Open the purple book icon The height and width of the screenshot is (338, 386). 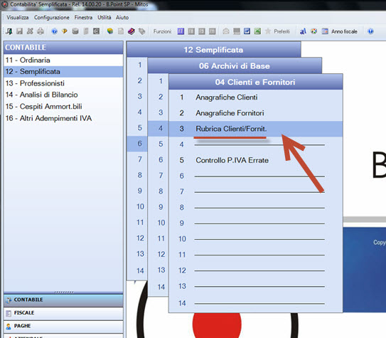[x=132, y=31]
